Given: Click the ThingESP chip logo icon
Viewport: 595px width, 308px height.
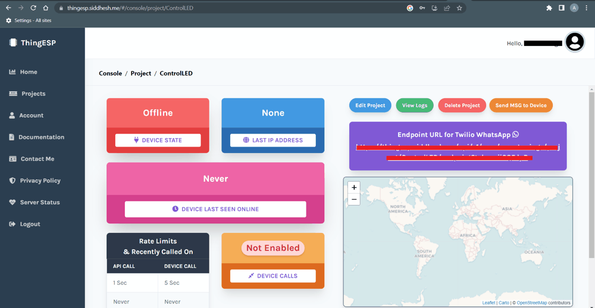Looking at the screenshot, I should [13, 43].
